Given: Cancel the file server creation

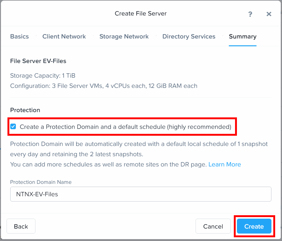Looking at the screenshot, I should (213, 226).
